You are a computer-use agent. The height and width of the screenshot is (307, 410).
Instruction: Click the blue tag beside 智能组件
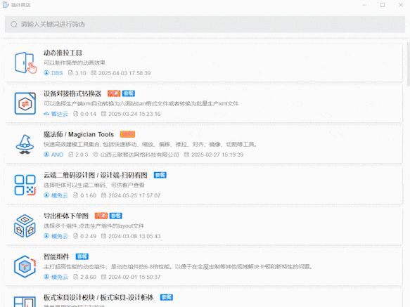click(82, 256)
